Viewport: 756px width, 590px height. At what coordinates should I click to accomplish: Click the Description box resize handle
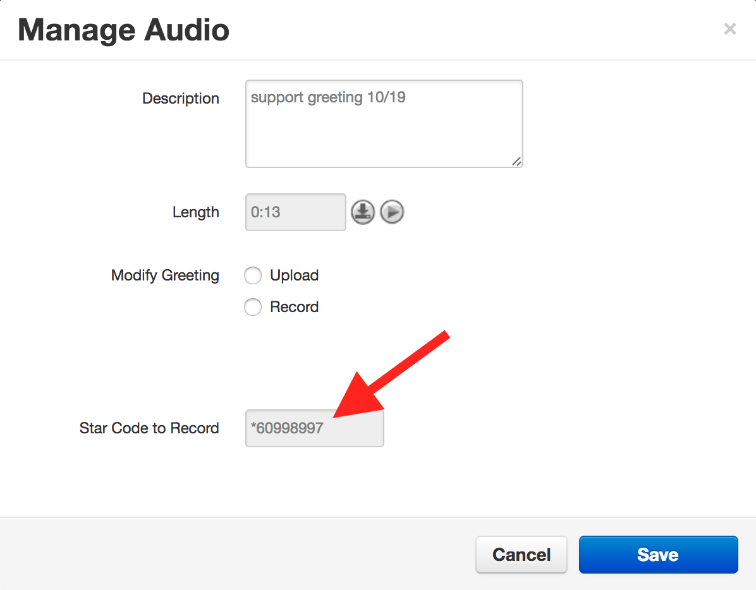click(x=516, y=161)
